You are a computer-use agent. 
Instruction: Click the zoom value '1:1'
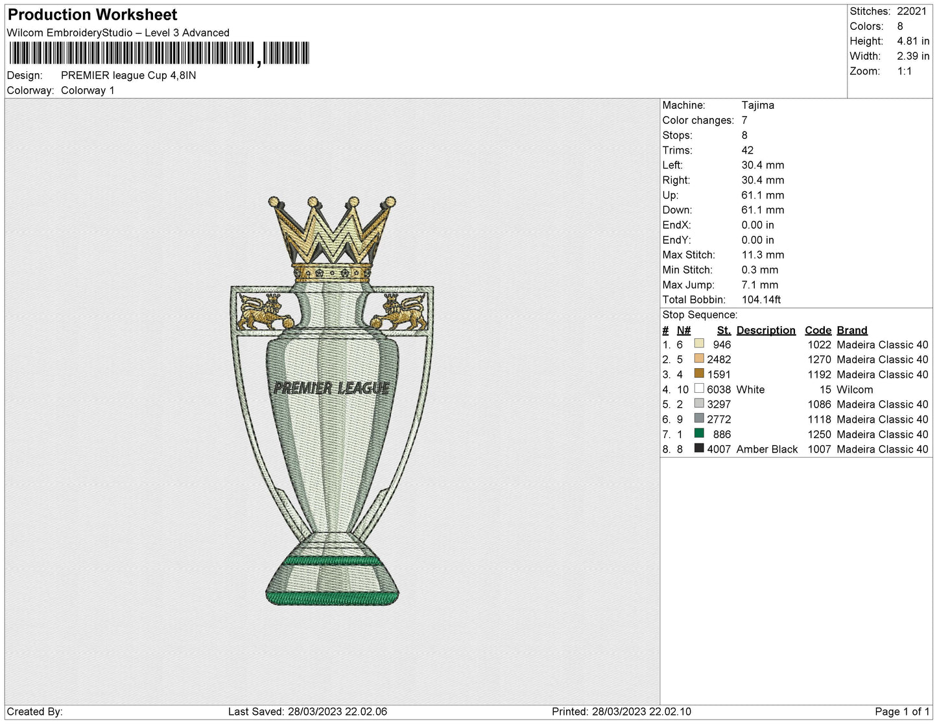coord(905,71)
